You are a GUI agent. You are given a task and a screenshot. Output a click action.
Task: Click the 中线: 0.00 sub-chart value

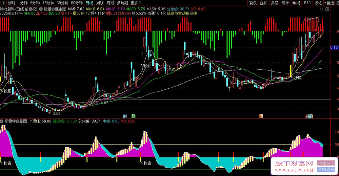[111, 121]
